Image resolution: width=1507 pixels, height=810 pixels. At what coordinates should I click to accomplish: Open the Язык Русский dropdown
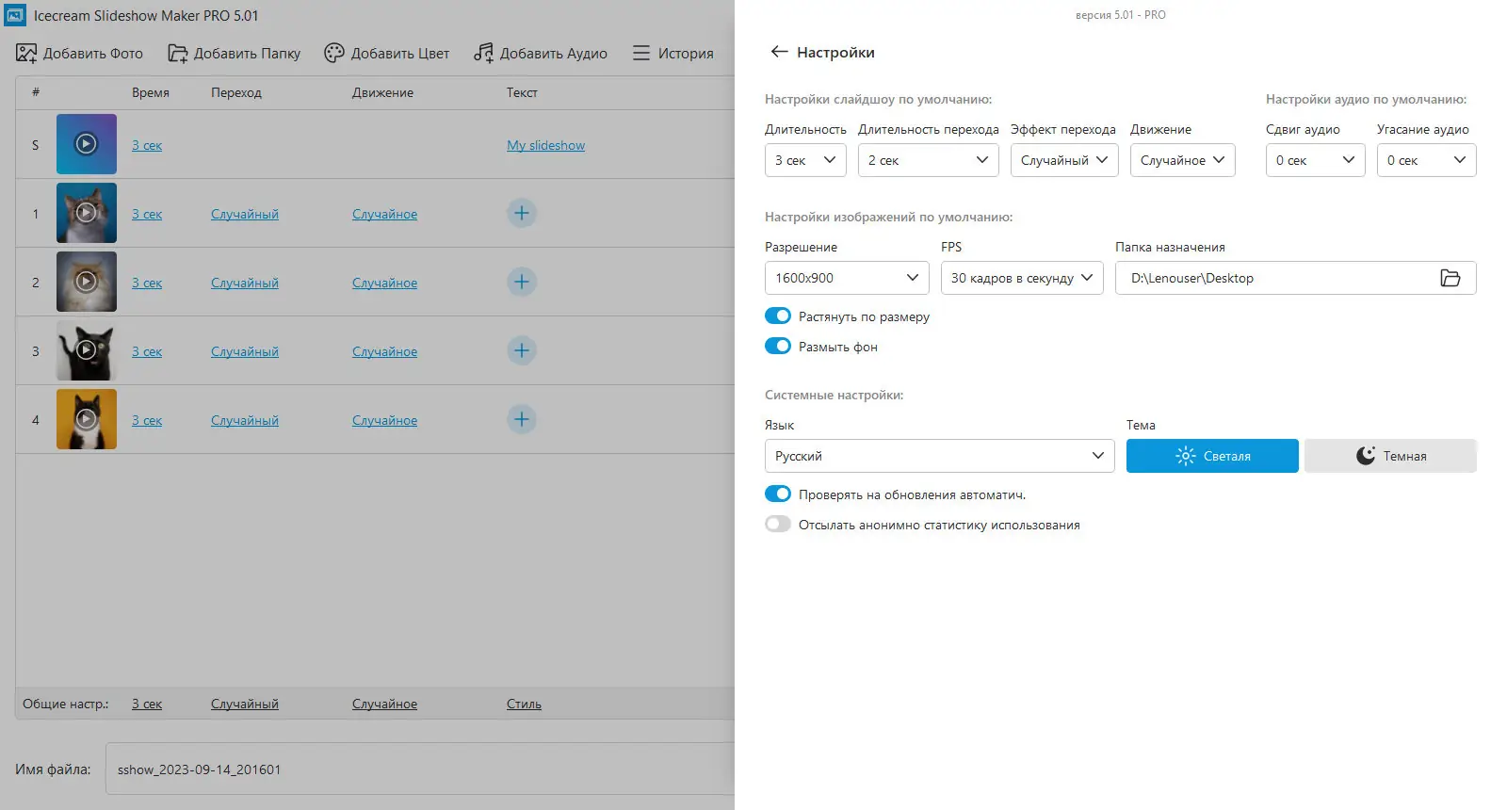coord(938,456)
